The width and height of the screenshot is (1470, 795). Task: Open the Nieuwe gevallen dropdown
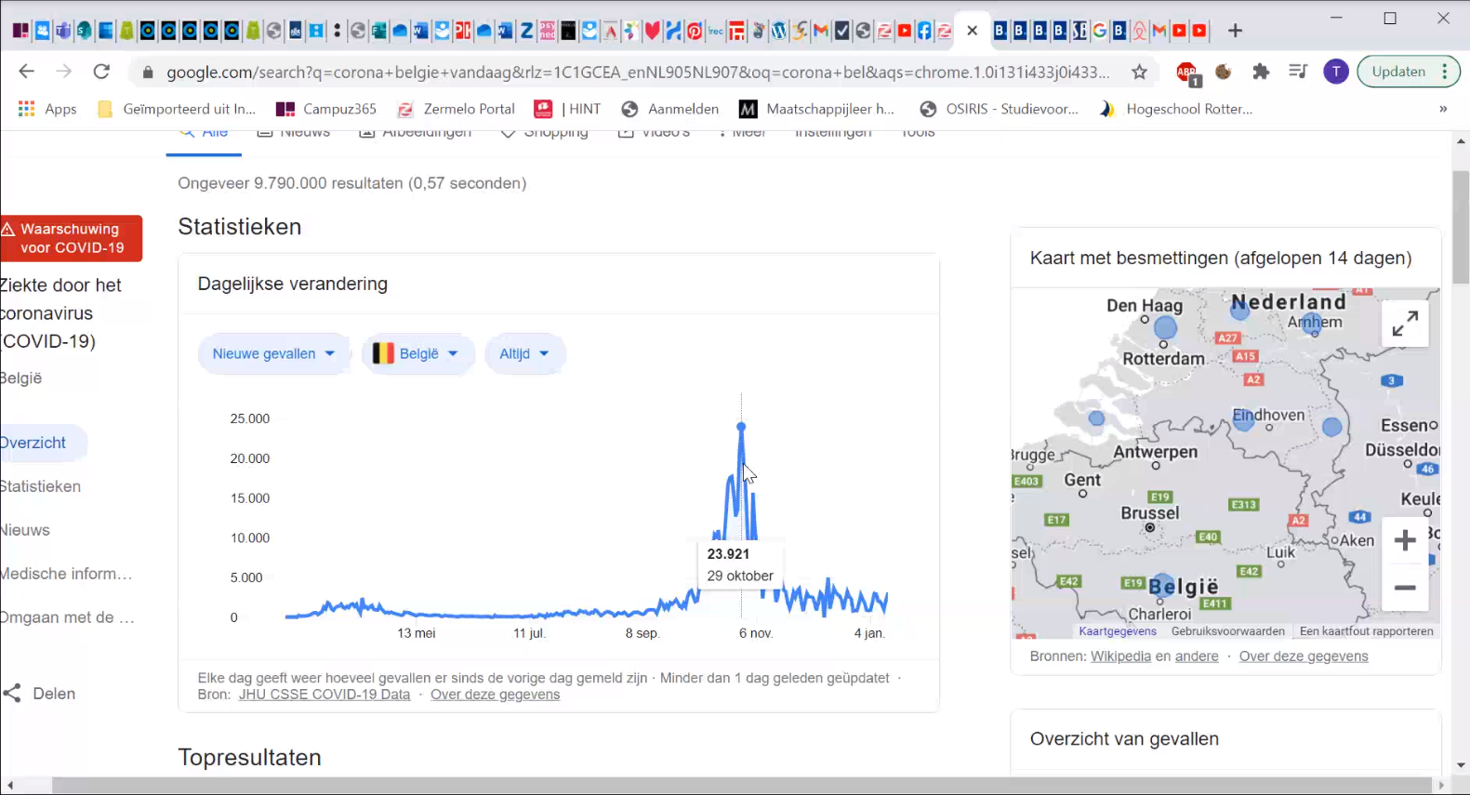click(273, 354)
